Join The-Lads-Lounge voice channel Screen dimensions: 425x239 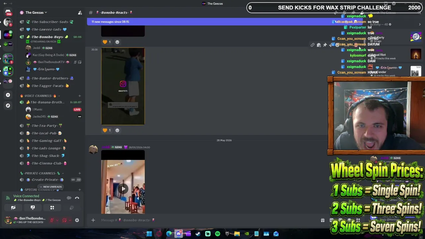pyautogui.click(x=50, y=148)
